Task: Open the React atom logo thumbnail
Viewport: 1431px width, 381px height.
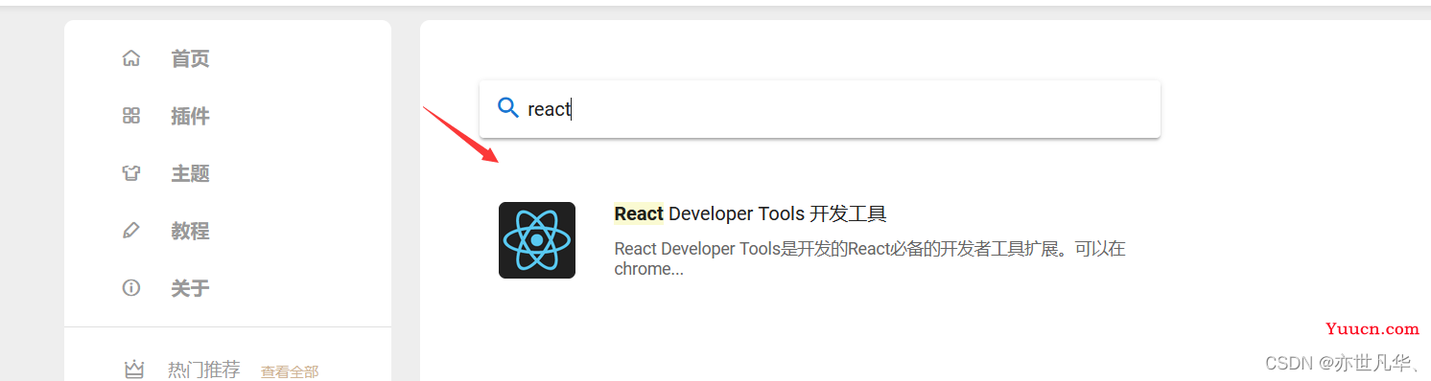Action: [x=537, y=240]
